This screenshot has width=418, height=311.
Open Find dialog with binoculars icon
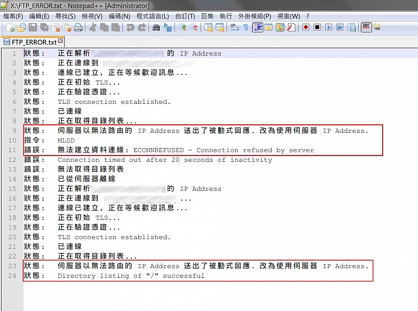[x=156, y=27]
